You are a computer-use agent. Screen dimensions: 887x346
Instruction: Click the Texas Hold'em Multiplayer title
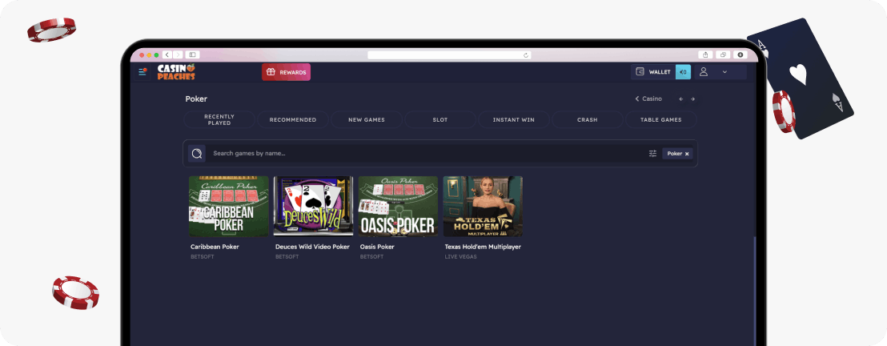point(483,247)
